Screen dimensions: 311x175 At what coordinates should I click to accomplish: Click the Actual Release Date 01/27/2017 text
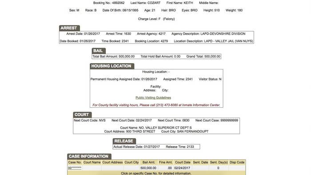pyautogui.click(x=136, y=147)
